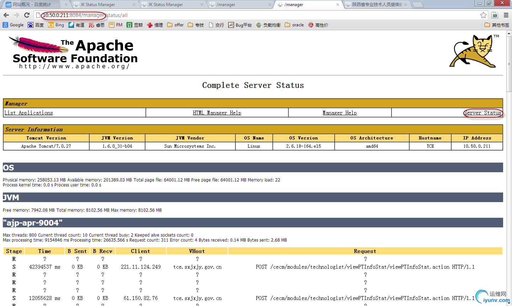Click the 'Request' column header

(x=365, y=251)
